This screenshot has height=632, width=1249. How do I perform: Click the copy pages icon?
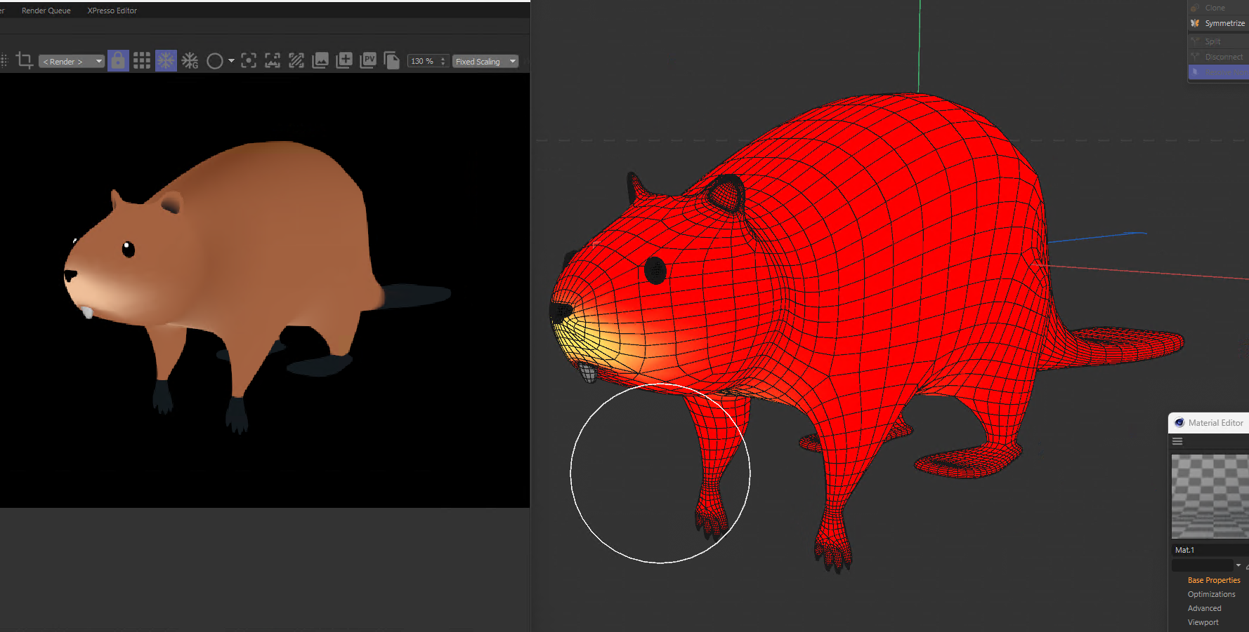click(392, 61)
